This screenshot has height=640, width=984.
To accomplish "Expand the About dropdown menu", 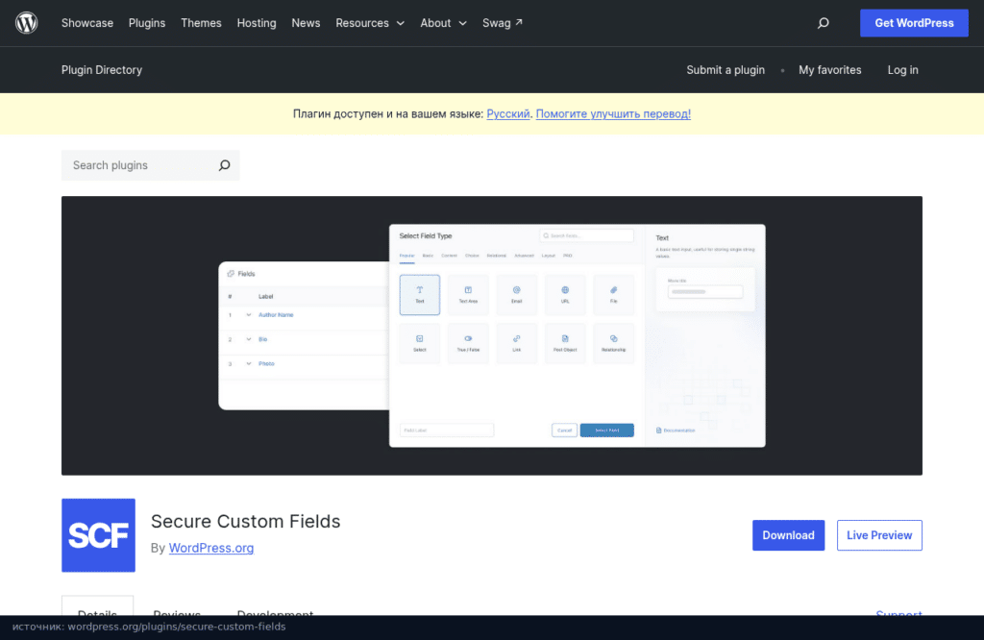I will (443, 23).
